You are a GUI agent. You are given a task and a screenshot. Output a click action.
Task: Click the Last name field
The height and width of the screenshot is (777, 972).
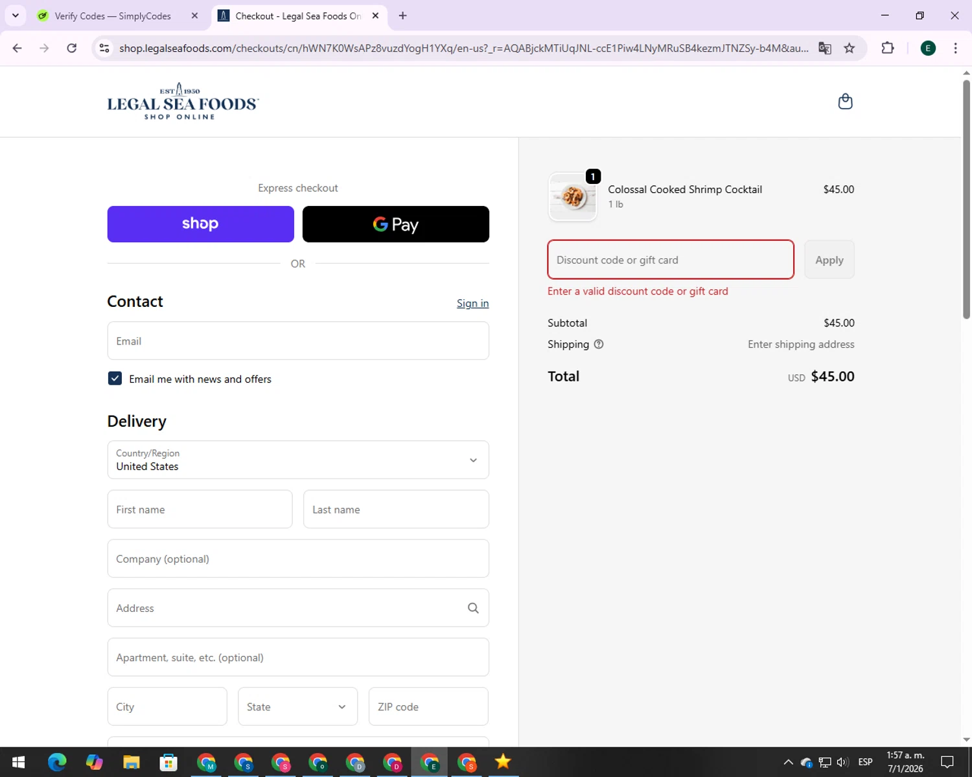click(396, 509)
